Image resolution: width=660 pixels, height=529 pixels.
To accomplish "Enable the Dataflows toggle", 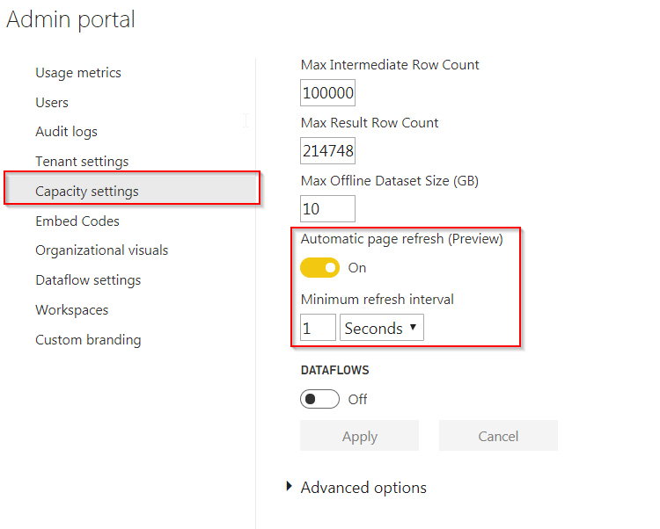I will tap(320, 399).
